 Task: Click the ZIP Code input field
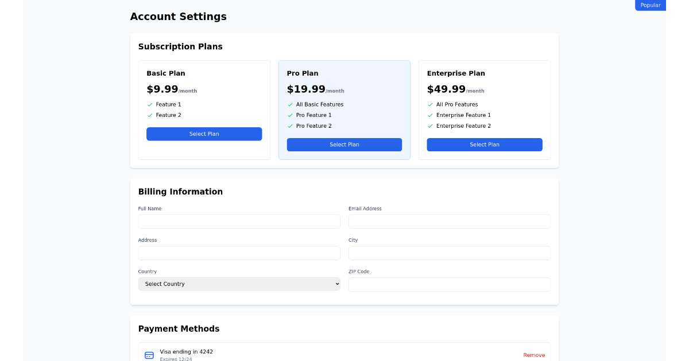point(450,284)
